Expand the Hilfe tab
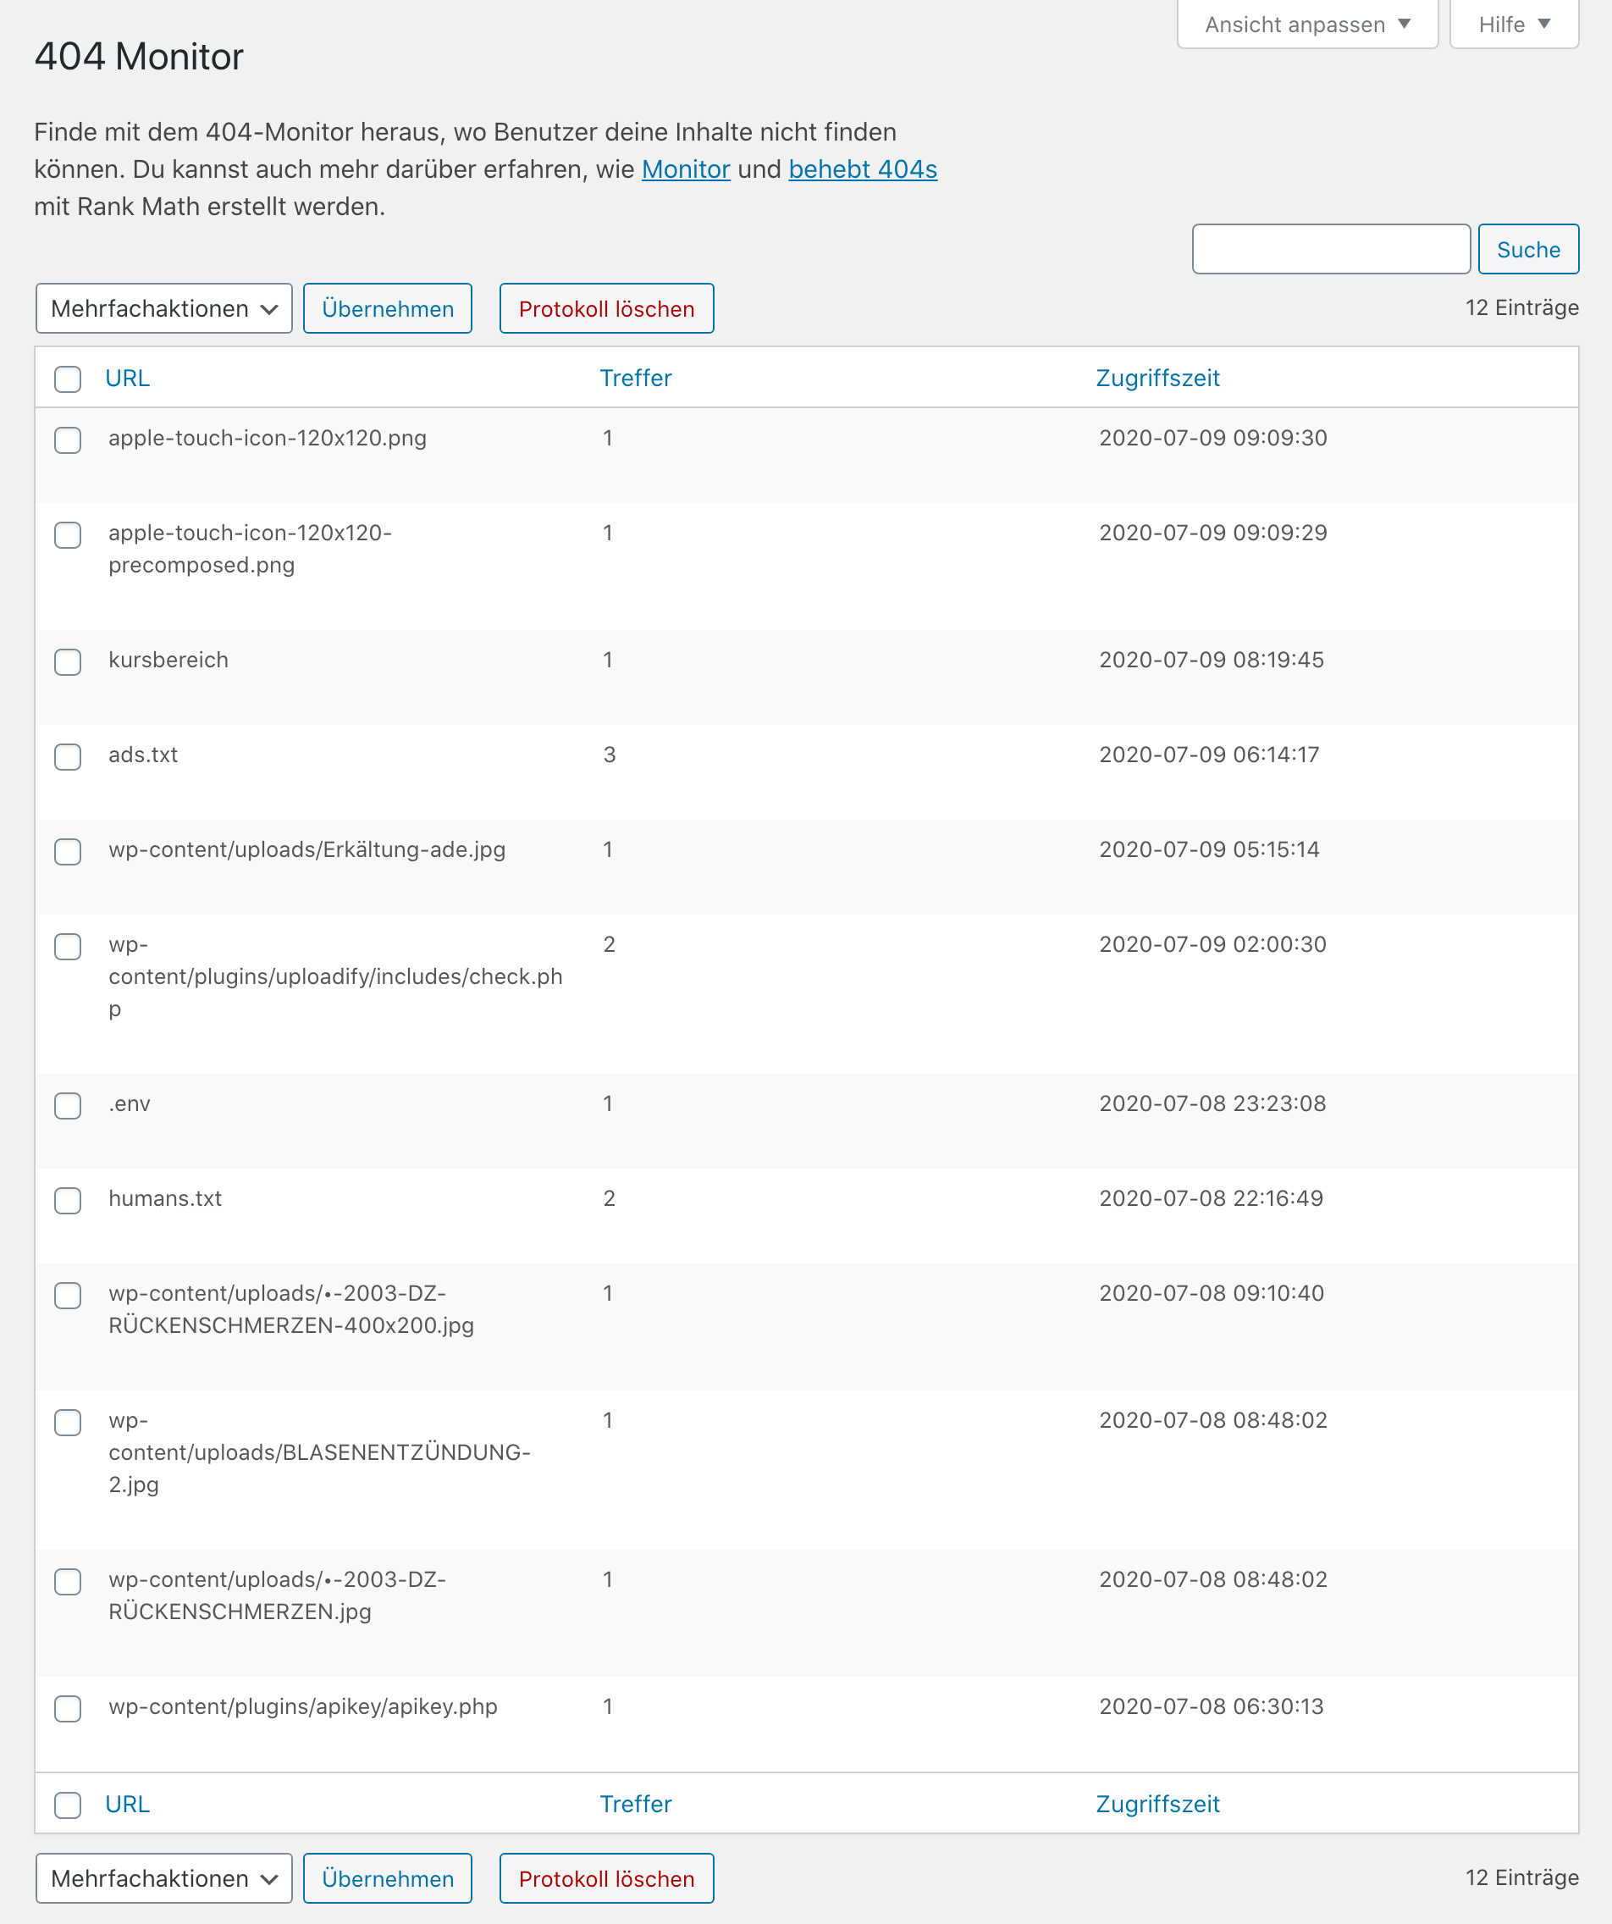This screenshot has height=1924, width=1612. [x=1514, y=24]
